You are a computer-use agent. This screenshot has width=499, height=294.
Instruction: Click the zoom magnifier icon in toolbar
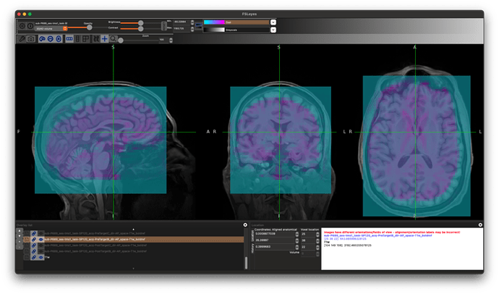coord(114,38)
